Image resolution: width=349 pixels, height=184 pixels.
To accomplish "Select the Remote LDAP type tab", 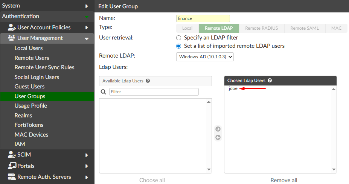I will (219, 28).
